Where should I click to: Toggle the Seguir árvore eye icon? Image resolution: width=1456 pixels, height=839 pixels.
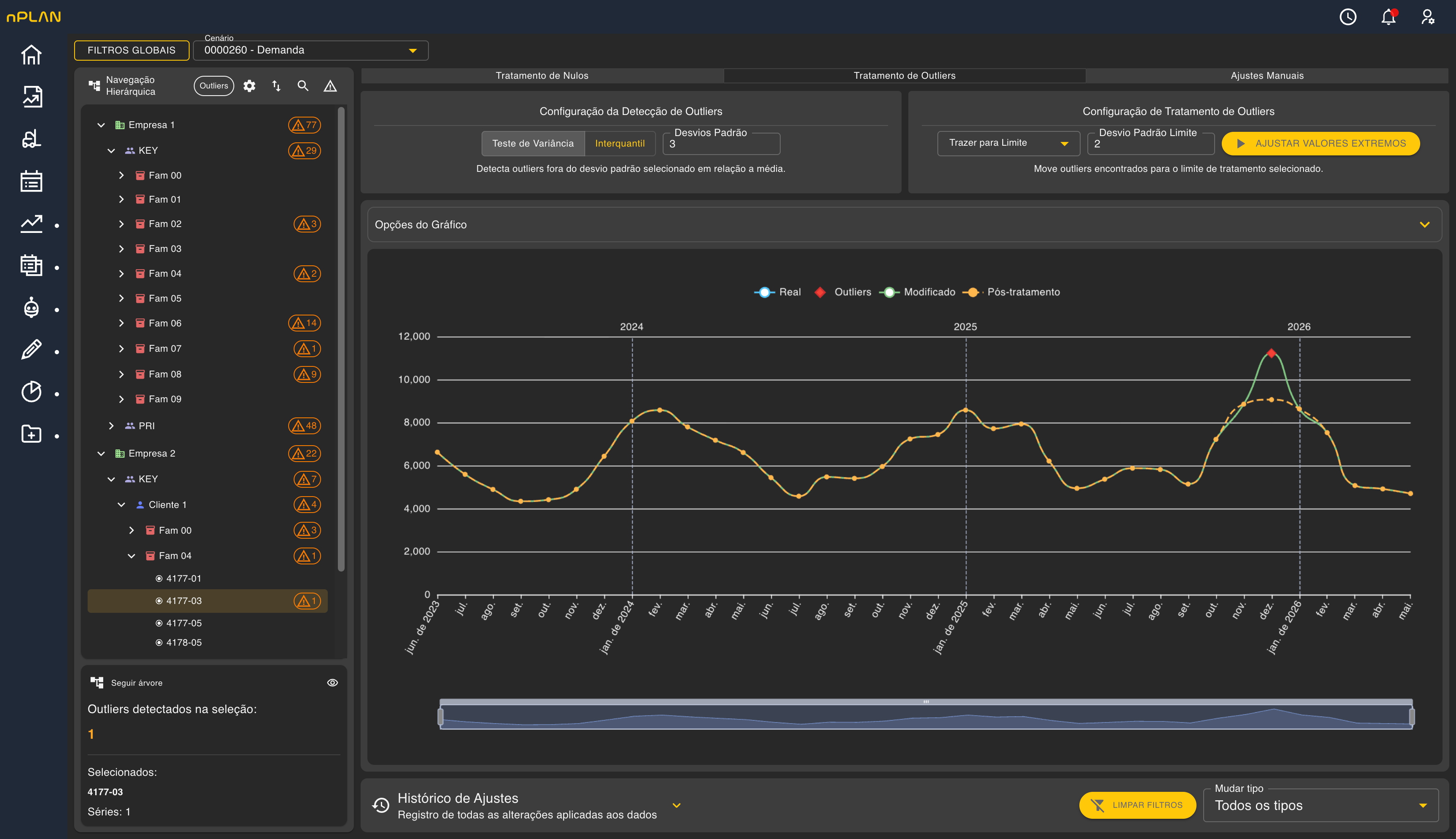[332, 683]
